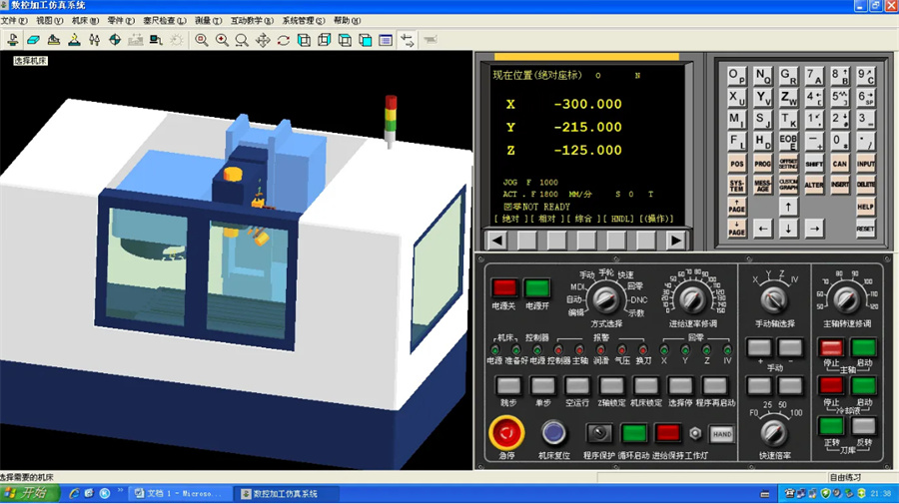Click the fit-to-window magnifier icon
The height and width of the screenshot is (504, 899).
click(202, 40)
